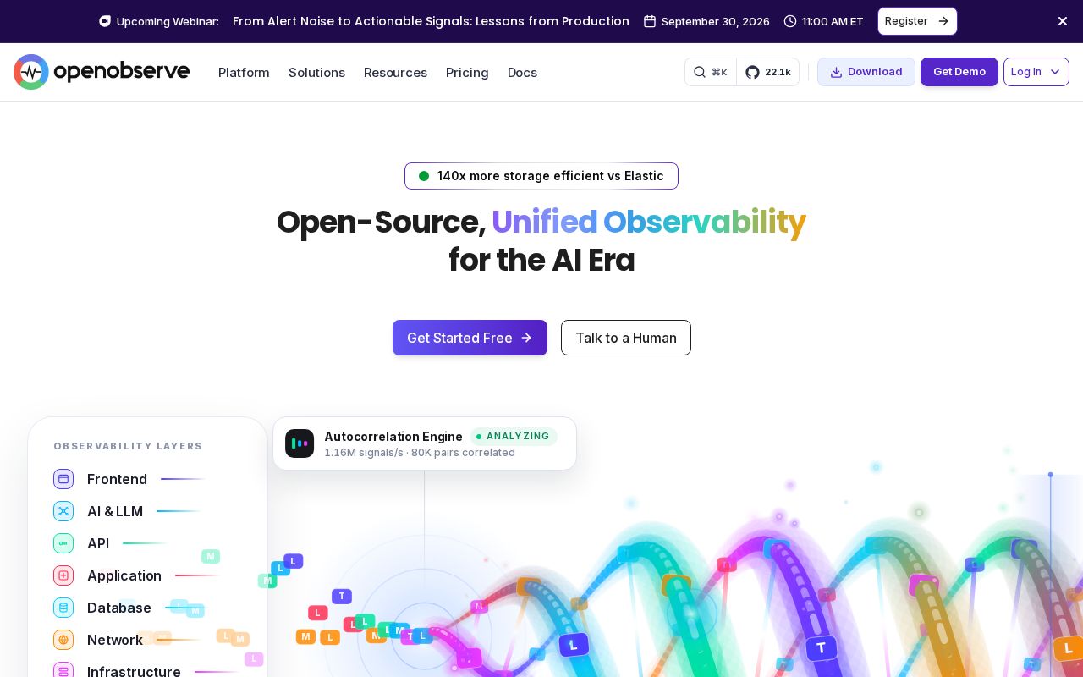Click the Network layer icon
Viewport: 1083px width, 677px height.
tap(63, 640)
